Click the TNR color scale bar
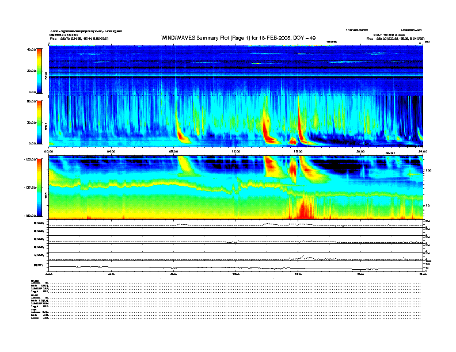Viewport: 456px width, 352px height. coord(39,188)
